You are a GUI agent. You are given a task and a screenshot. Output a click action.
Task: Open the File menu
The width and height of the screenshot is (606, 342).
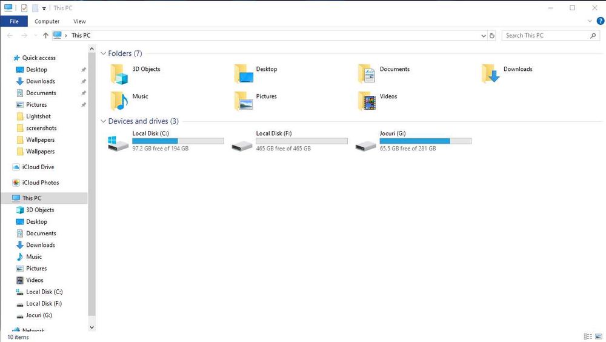pyautogui.click(x=14, y=21)
